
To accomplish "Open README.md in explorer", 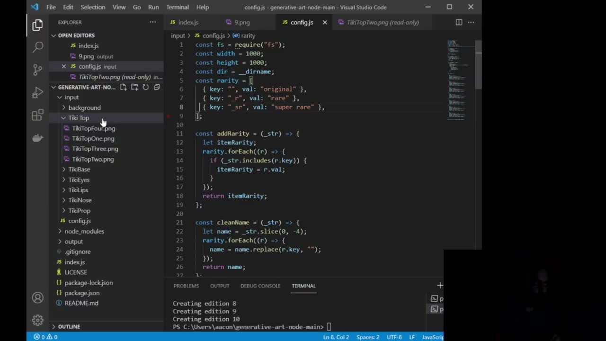I will [81, 303].
